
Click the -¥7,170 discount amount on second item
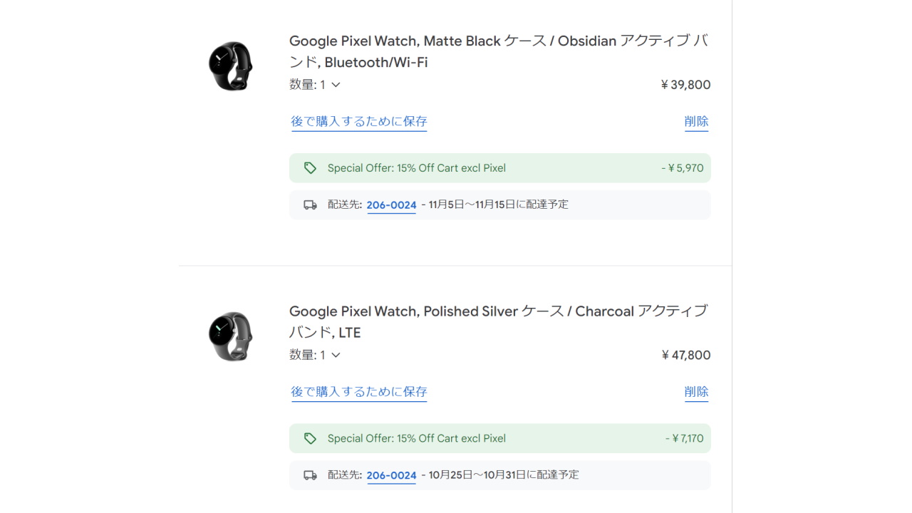point(685,438)
